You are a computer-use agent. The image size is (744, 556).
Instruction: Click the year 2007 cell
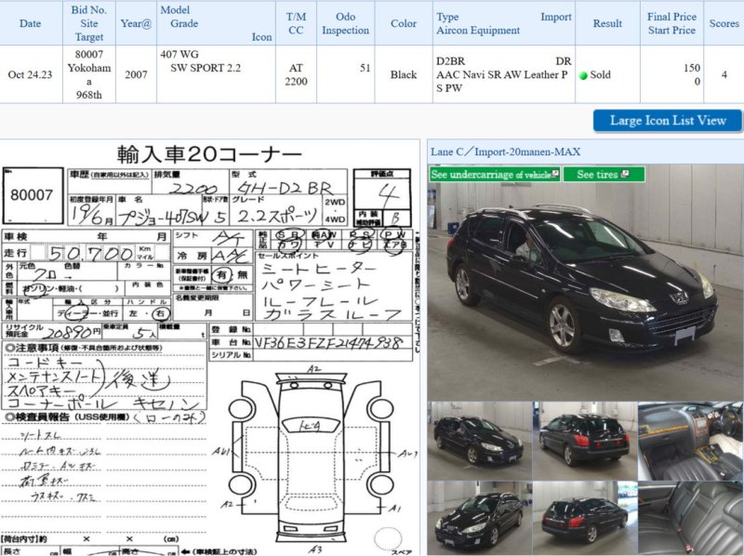136,74
